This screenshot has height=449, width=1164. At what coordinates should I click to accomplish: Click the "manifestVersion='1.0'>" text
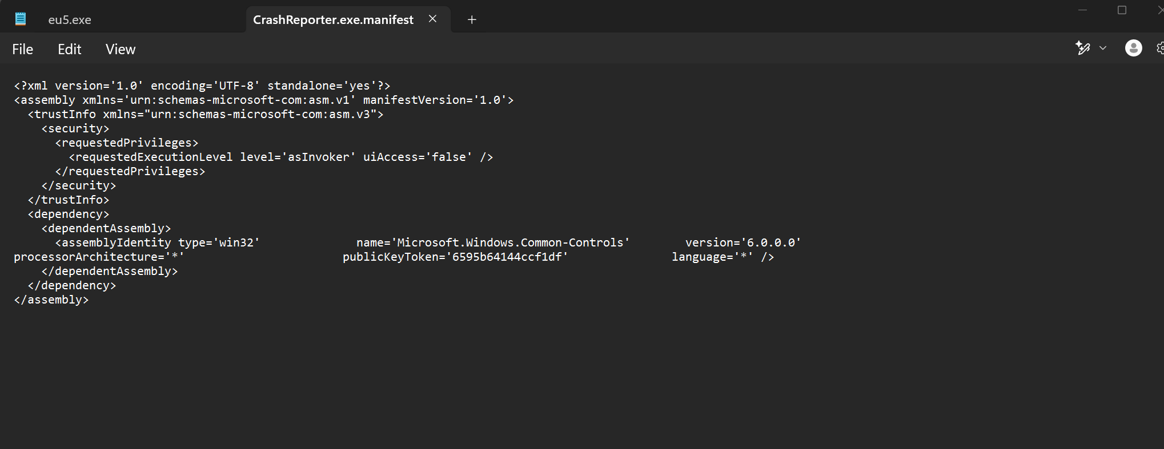[x=439, y=100]
